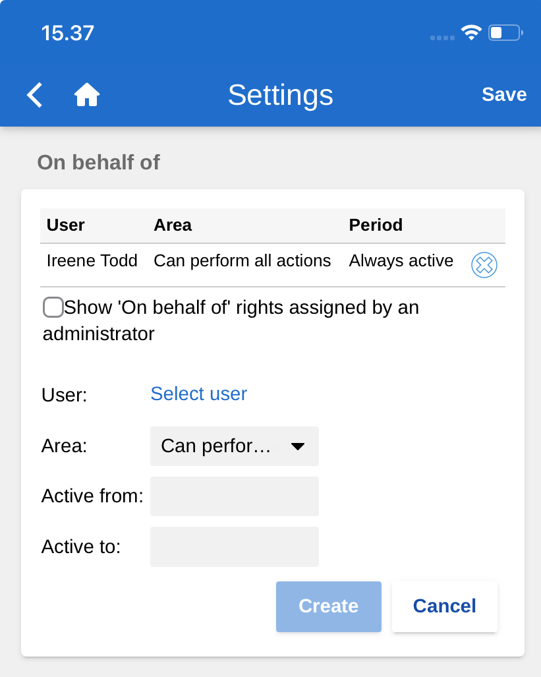Tap the battery indicator icon
The height and width of the screenshot is (677, 541).
[x=505, y=32]
